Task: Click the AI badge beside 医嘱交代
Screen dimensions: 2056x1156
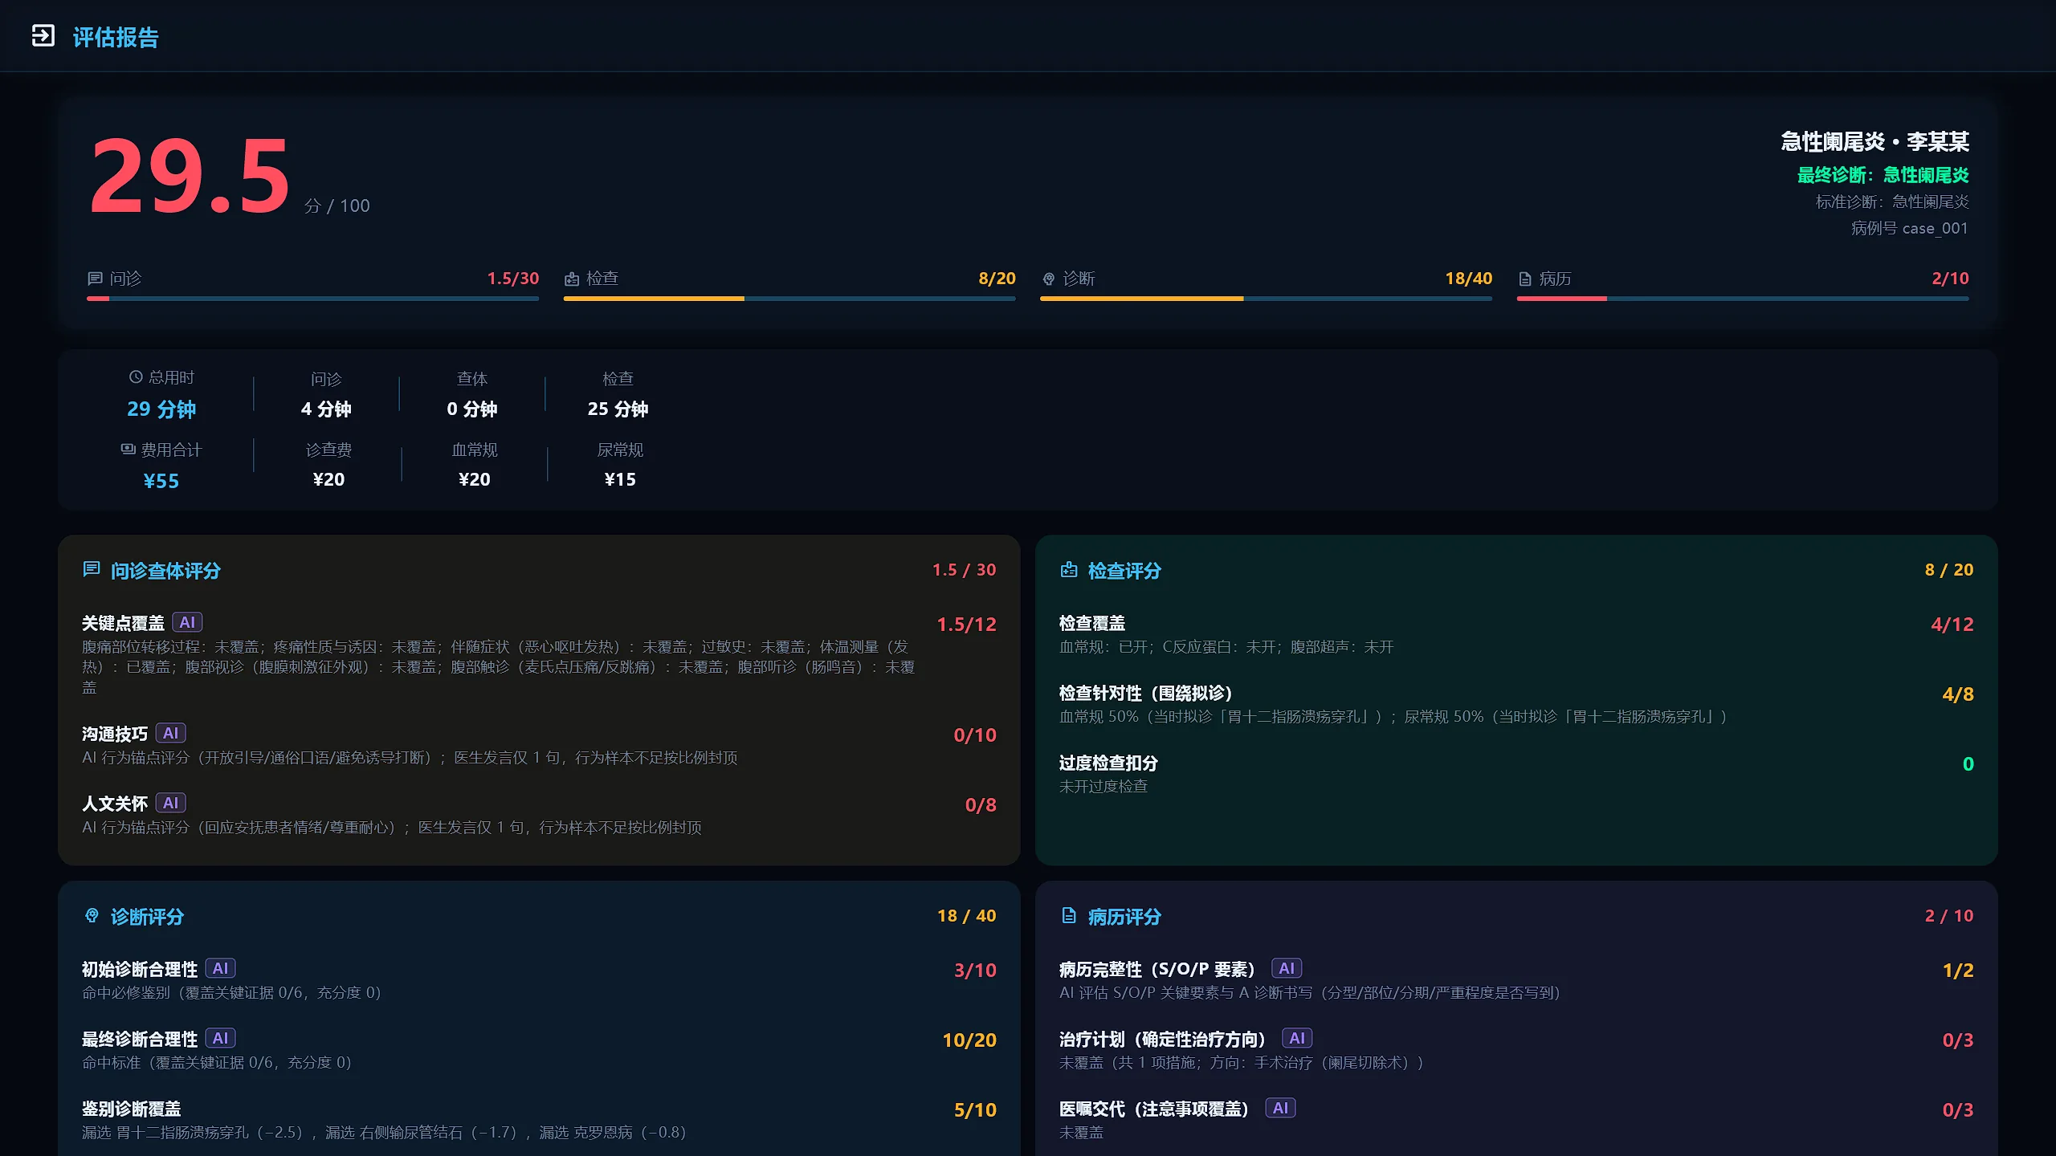Action: (x=1280, y=1108)
